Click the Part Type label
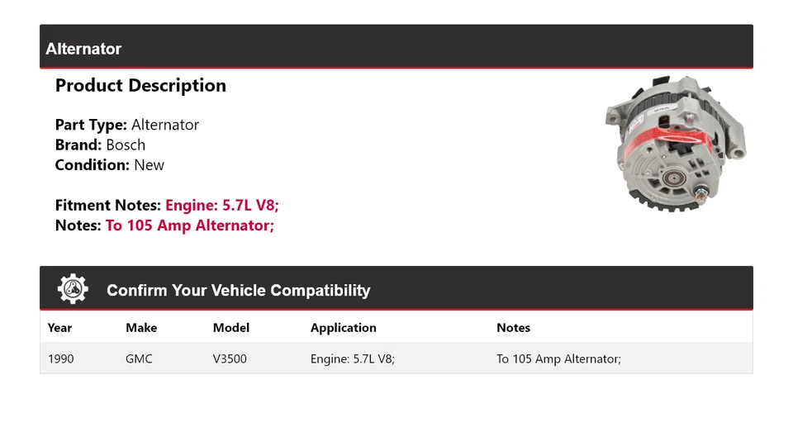The width and height of the screenshot is (793, 427). coord(91,126)
